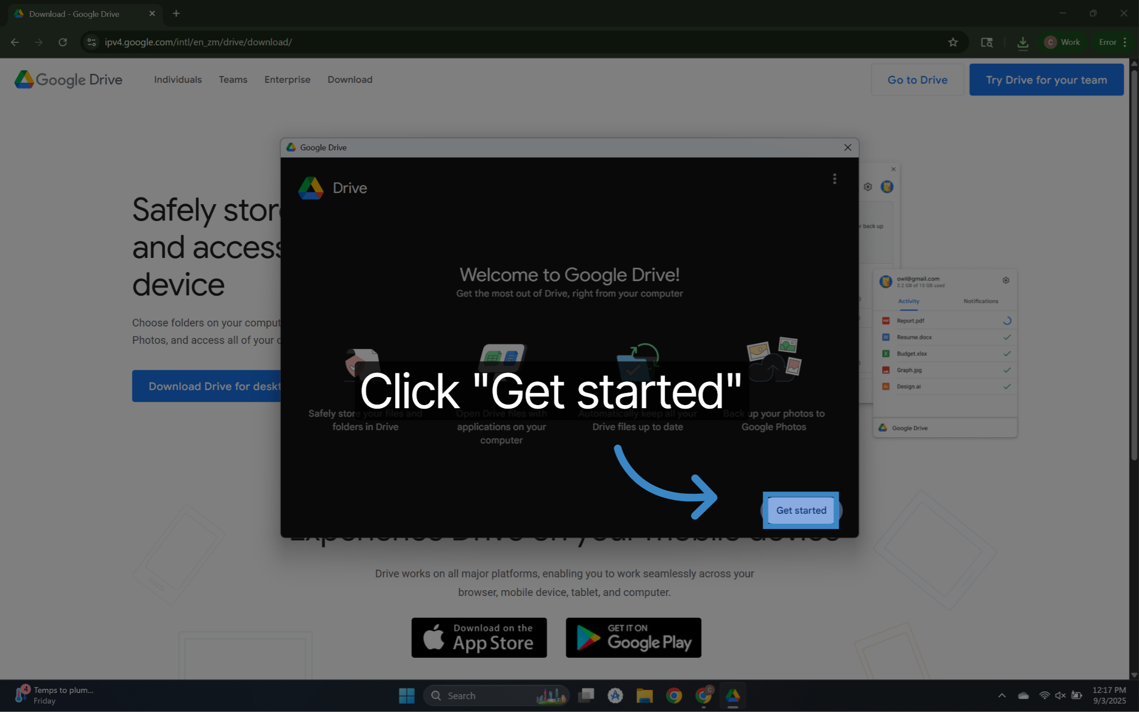Open the blue circular app on taskbar
The image size is (1139, 712).
615,696
